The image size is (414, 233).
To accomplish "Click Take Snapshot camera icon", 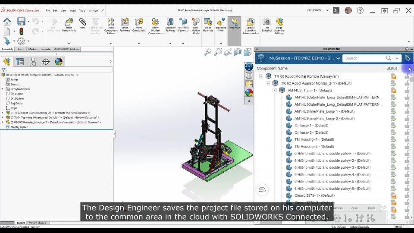I will point(267,25).
